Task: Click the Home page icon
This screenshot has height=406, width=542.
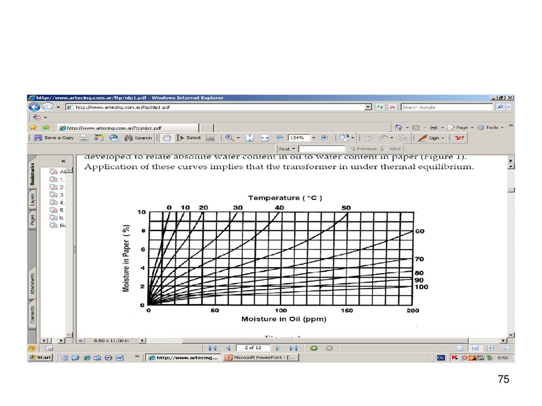Action: 399,128
